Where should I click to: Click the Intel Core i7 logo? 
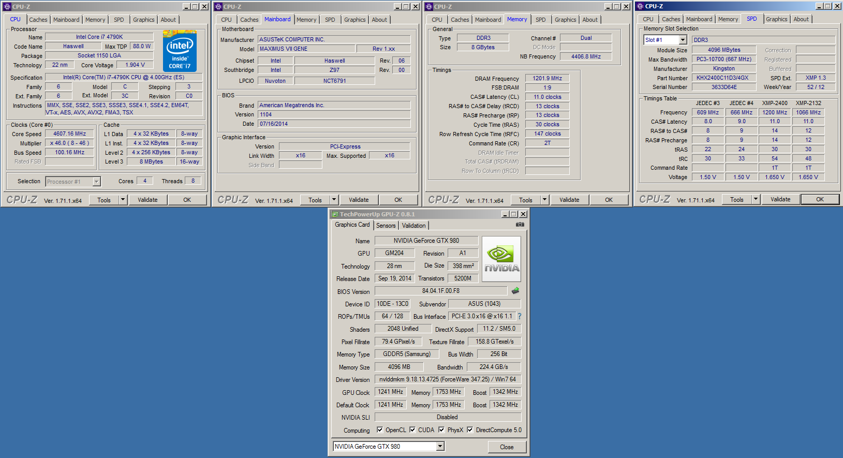(180, 51)
